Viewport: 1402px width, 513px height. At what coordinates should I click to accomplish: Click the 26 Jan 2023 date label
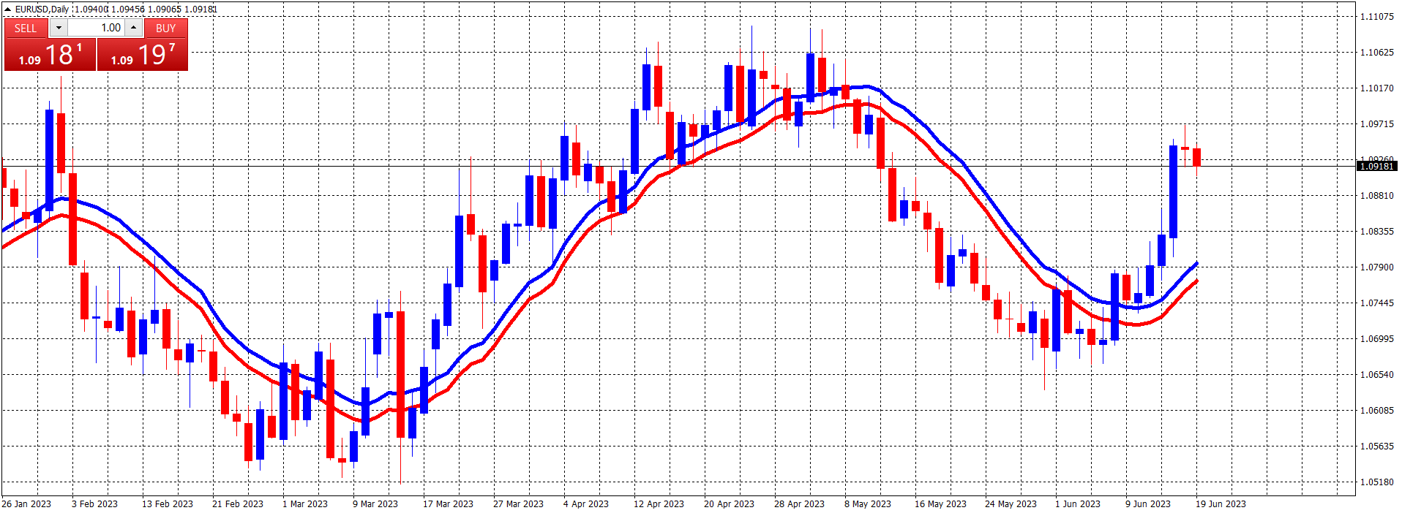pyautogui.click(x=26, y=504)
